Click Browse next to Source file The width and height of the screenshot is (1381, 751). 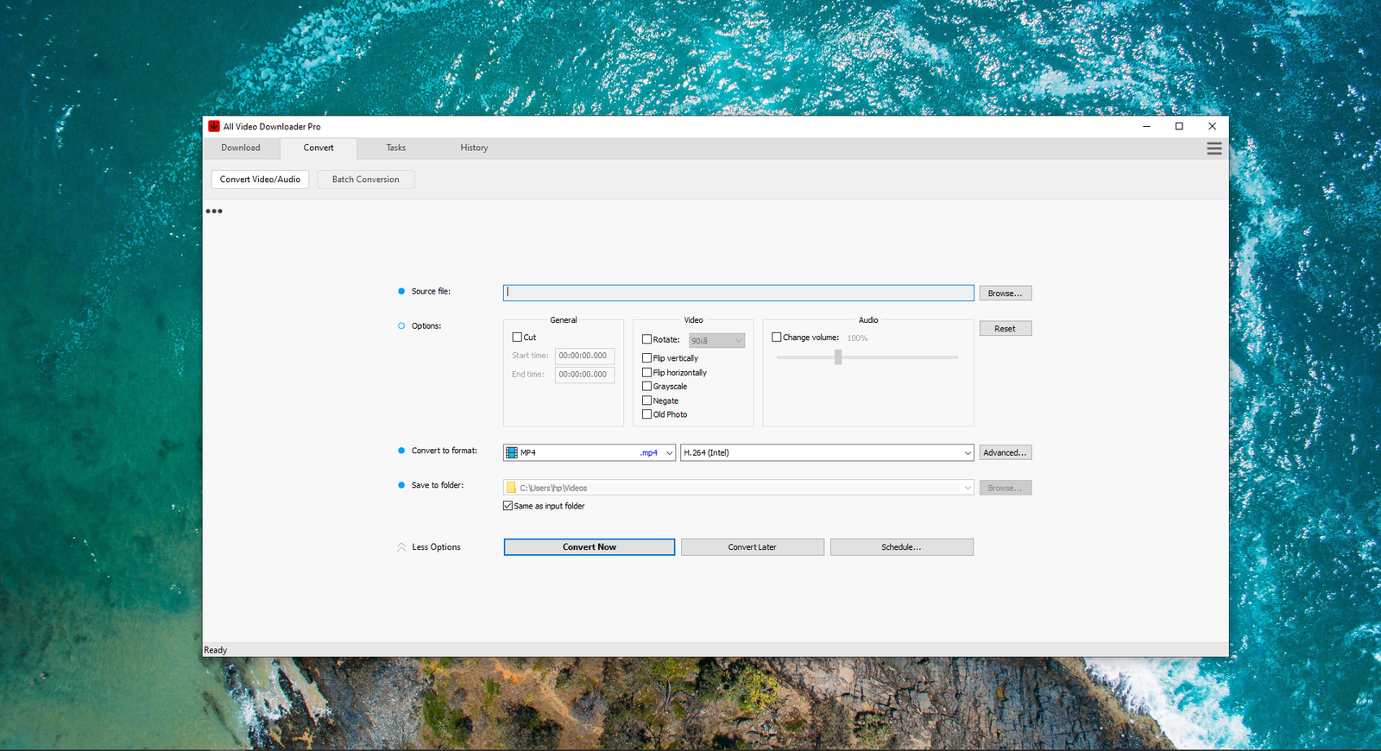click(1005, 293)
